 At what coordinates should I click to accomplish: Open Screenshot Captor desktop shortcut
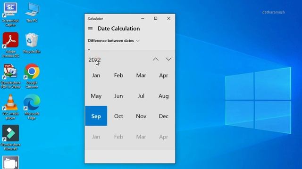[x=10, y=15]
